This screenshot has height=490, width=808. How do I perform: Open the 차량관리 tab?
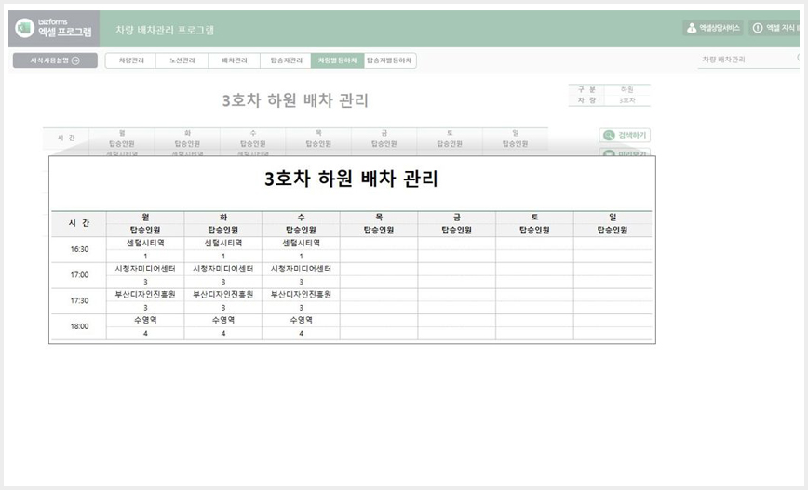[131, 60]
